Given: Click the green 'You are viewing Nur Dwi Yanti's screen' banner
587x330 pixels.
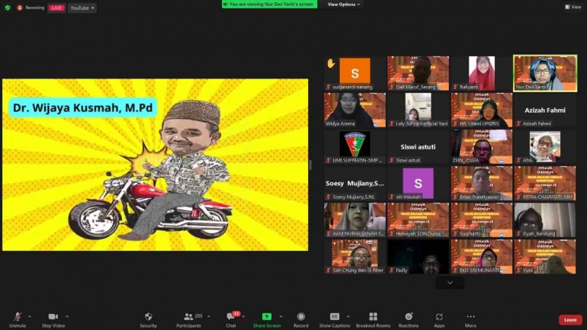Looking at the screenshot, I should point(270,4).
